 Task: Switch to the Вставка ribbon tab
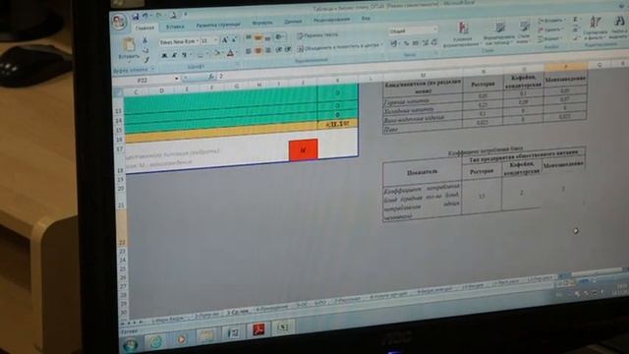pos(175,27)
